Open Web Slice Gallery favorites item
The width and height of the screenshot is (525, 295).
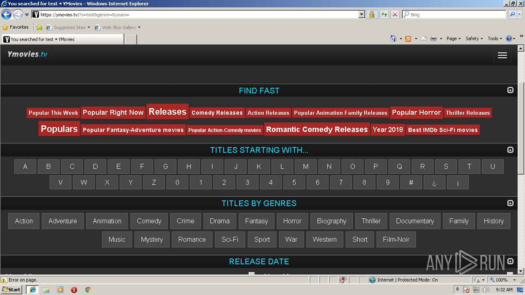tap(117, 27)
